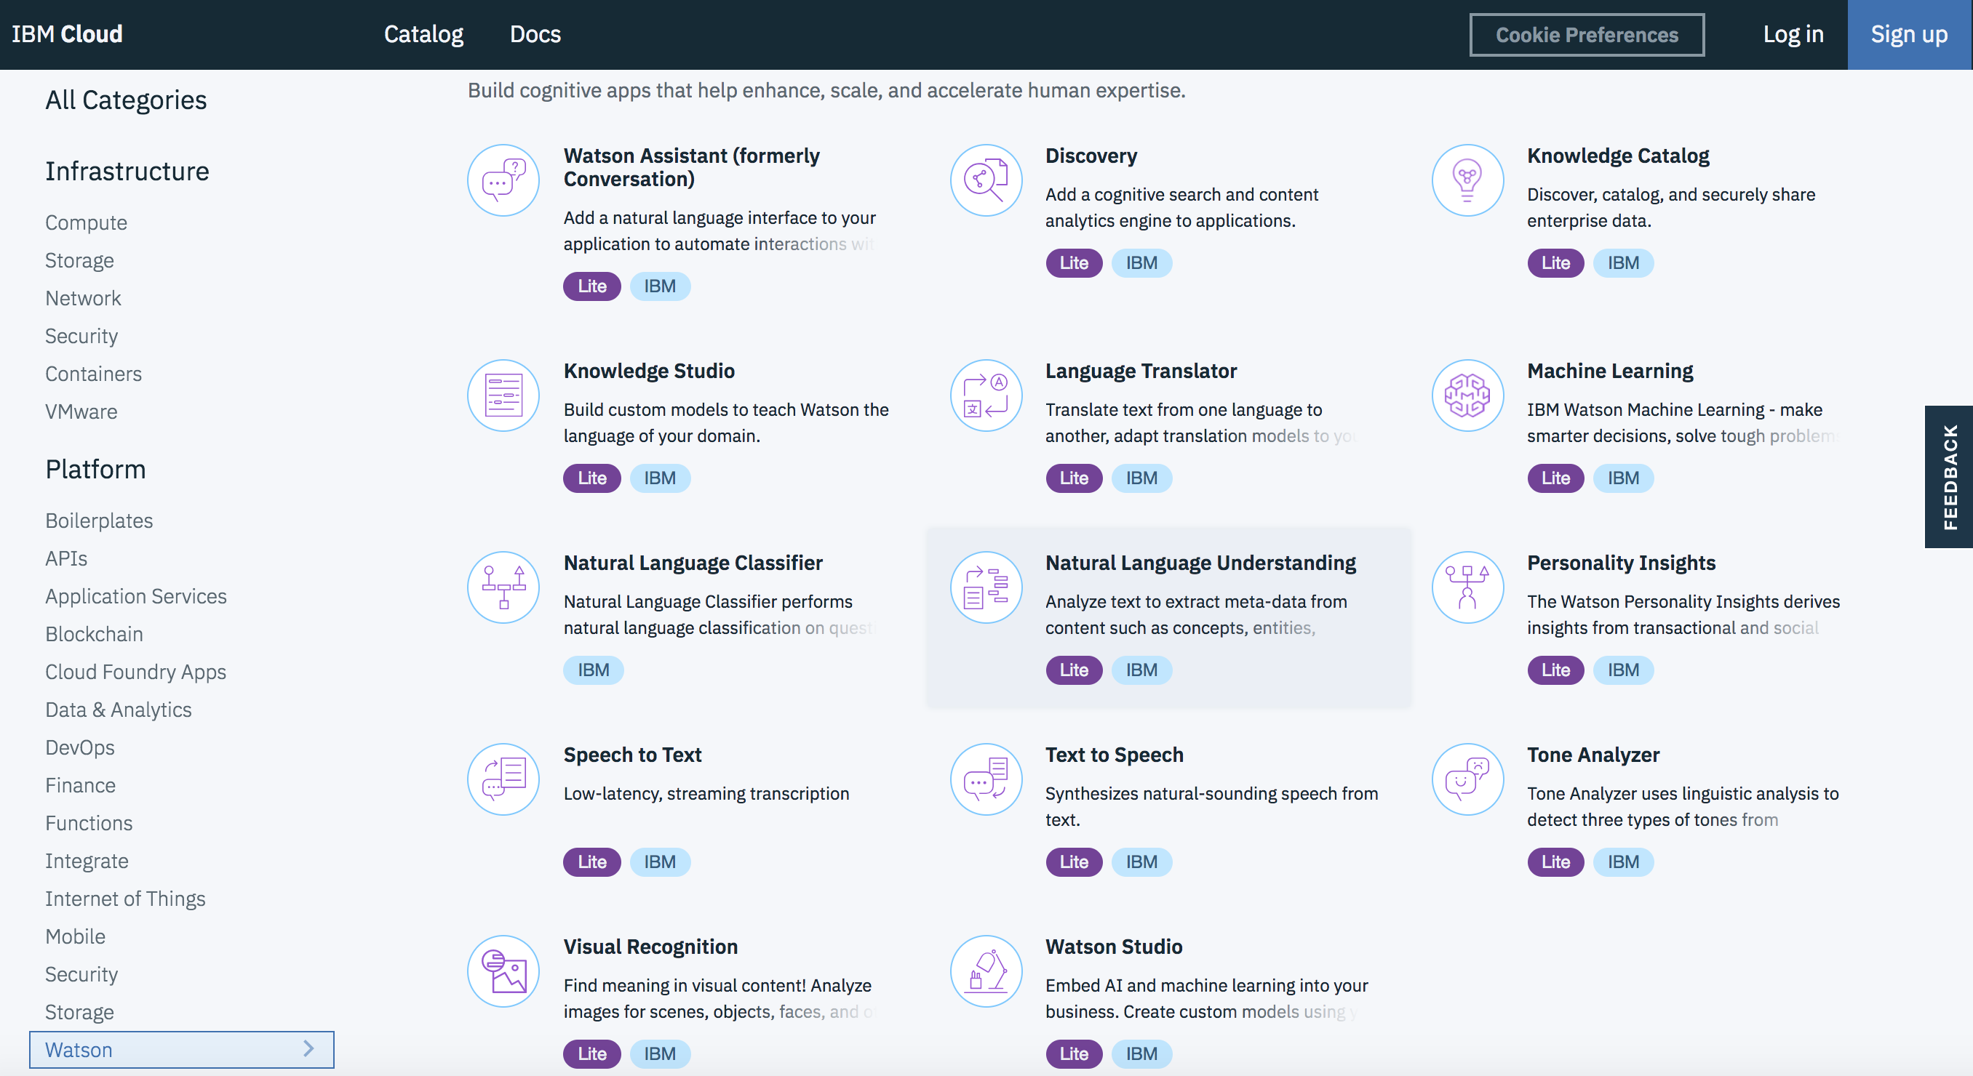Select the Lite tag under Discovery
The height and width of the screenshot is (1076, 1973).
1074,262
